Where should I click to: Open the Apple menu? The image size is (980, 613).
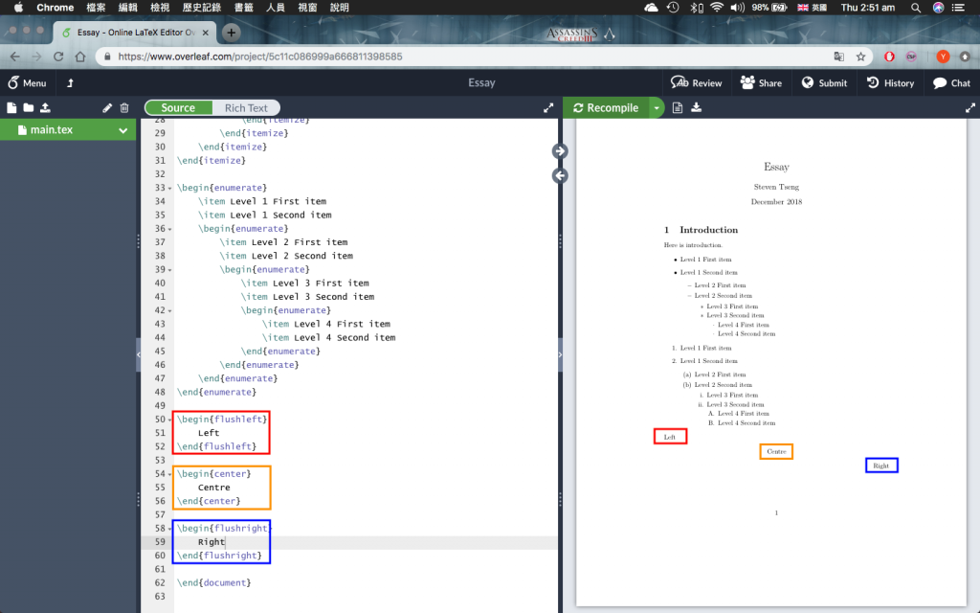point(18,8)
